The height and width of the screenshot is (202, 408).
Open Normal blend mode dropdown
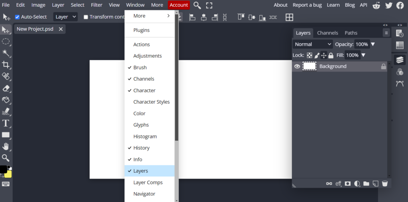pos(313,45)
